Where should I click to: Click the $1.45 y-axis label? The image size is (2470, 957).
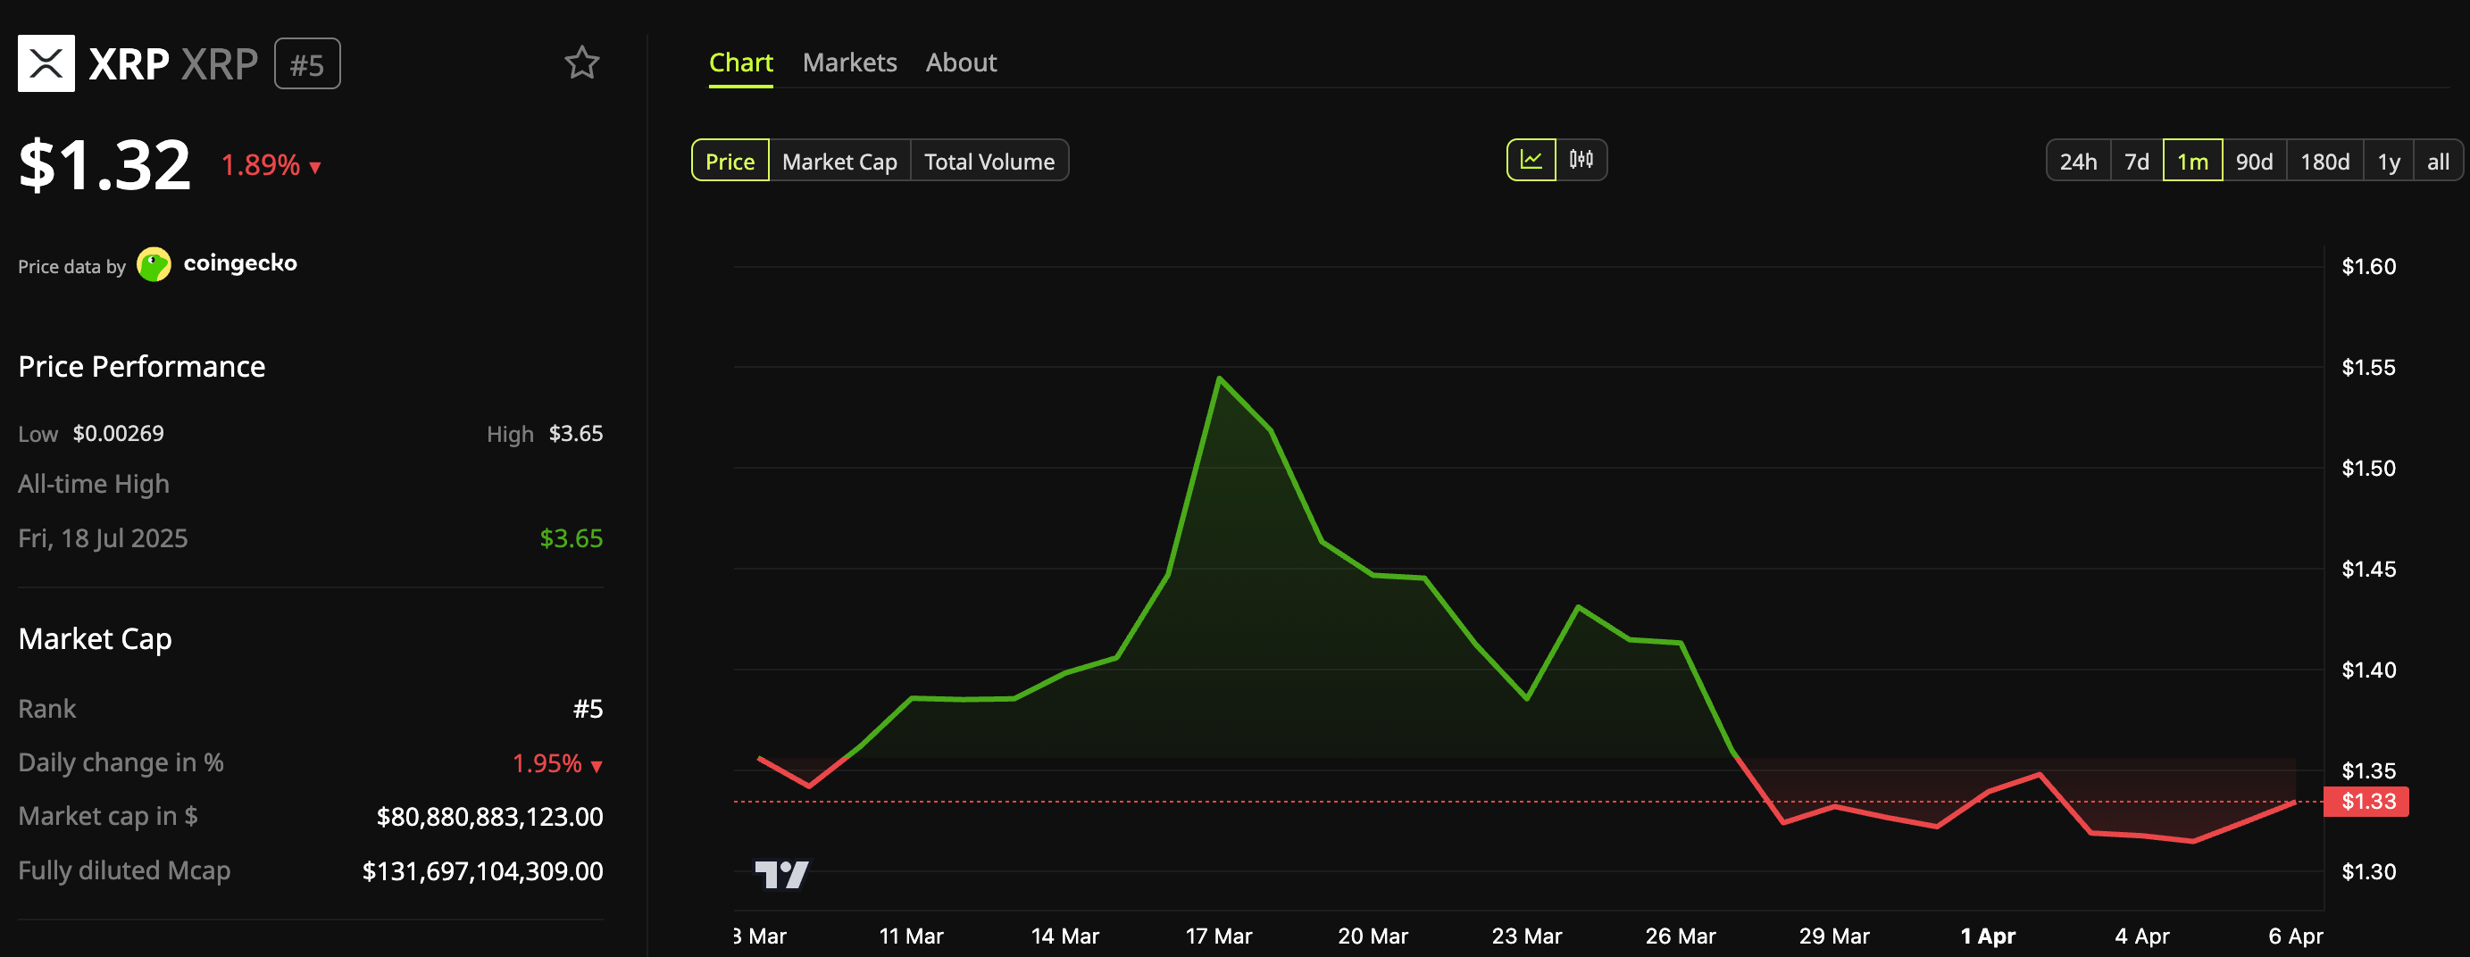point(2368,569)
